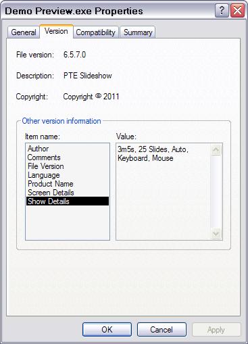This screenshot has width=248, height=344.
Task: Go to the Summary tab
Action: (x=138, y=32)
